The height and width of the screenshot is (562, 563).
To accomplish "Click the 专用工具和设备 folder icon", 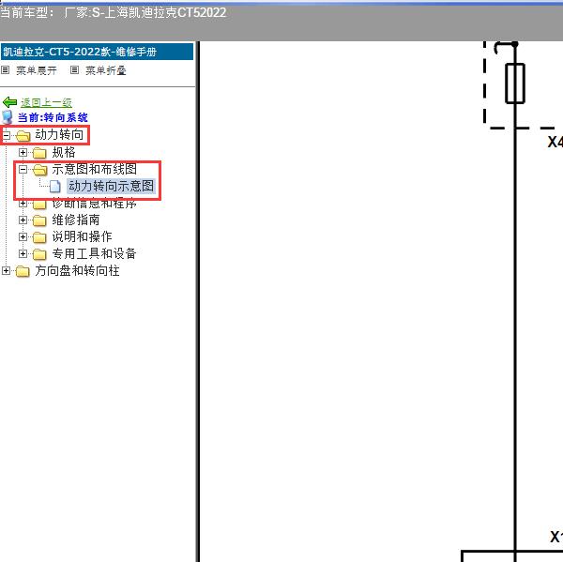I will 39,254.
